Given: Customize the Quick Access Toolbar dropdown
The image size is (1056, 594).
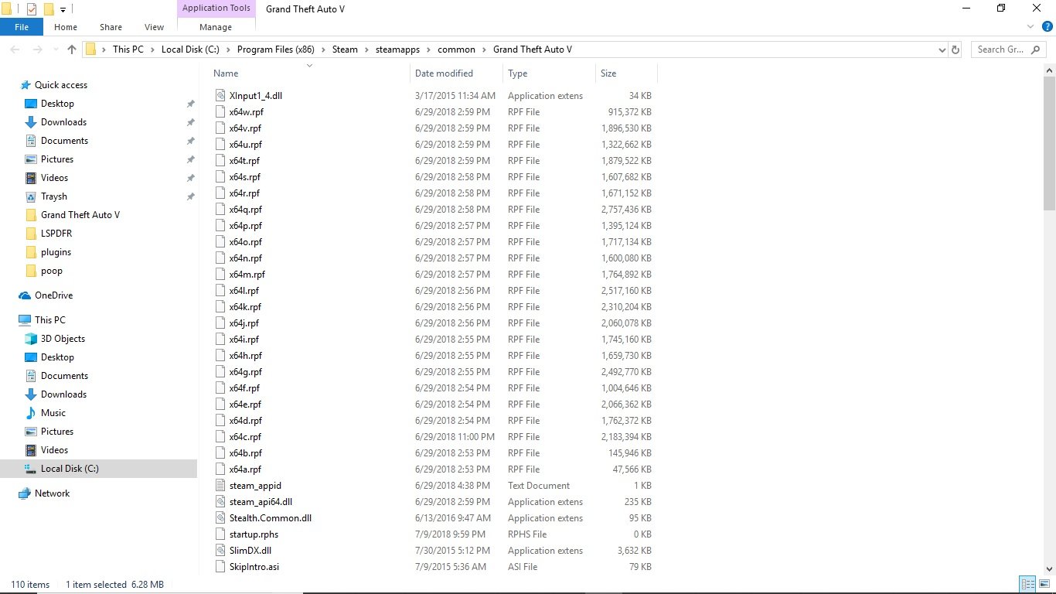Looking at the screenshot, I should coord(63,9).
